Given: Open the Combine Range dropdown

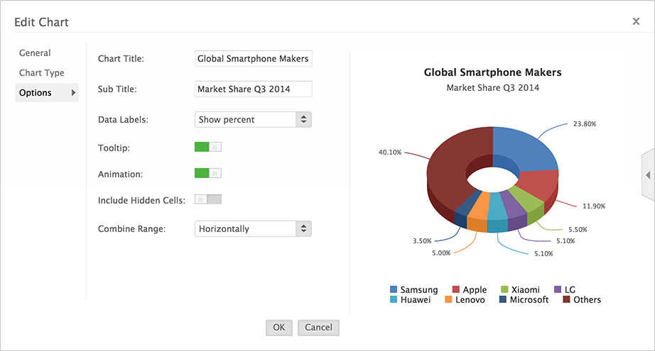Looking at the screenshot, I should click(x=253, y=229).
